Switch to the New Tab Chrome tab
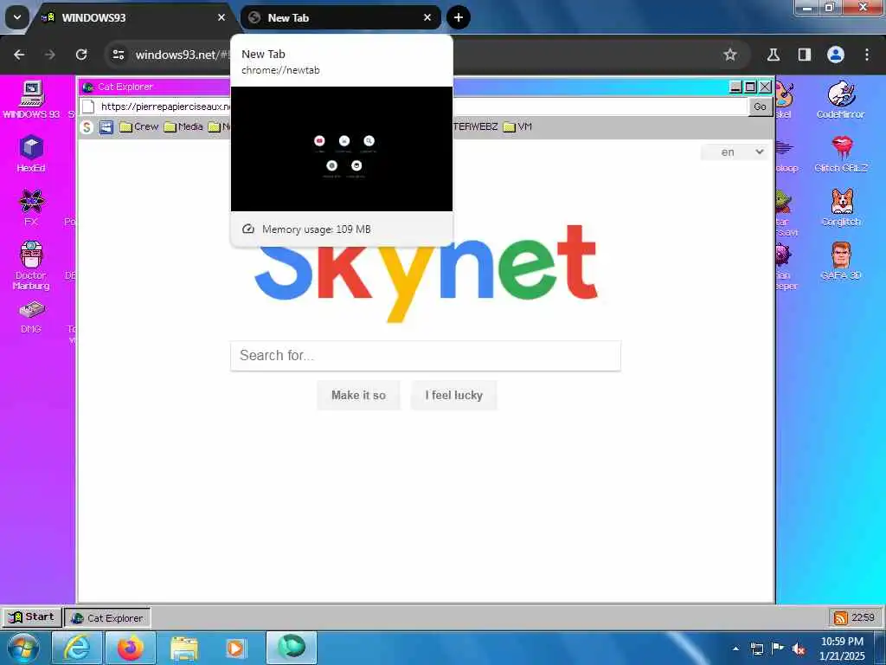 [x=341, y=17]
